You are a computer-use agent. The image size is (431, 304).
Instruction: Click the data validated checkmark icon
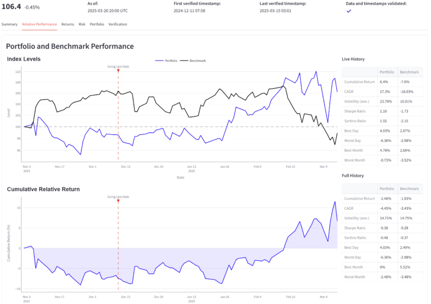349,11
